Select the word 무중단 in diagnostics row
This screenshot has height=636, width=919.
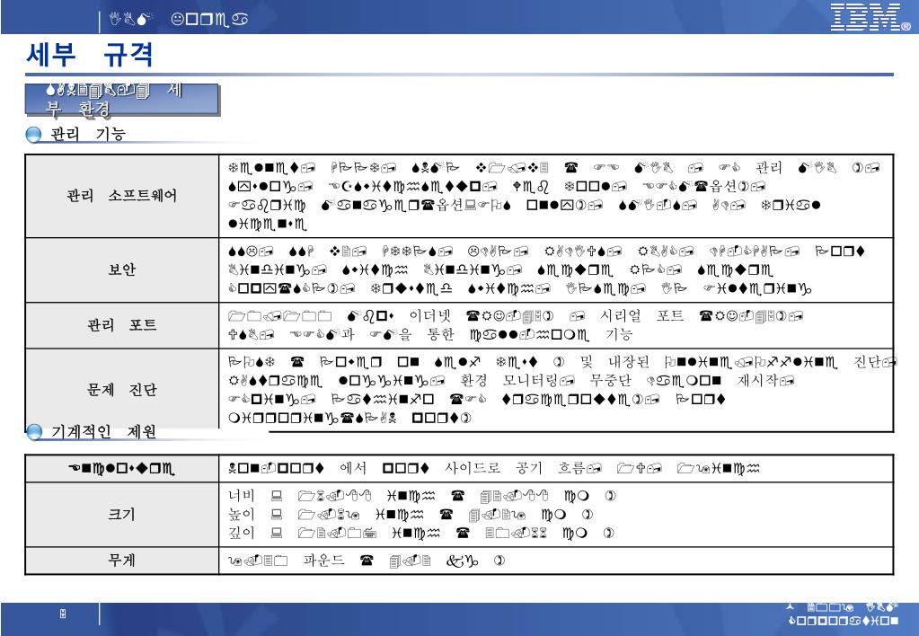coord(610,380)
